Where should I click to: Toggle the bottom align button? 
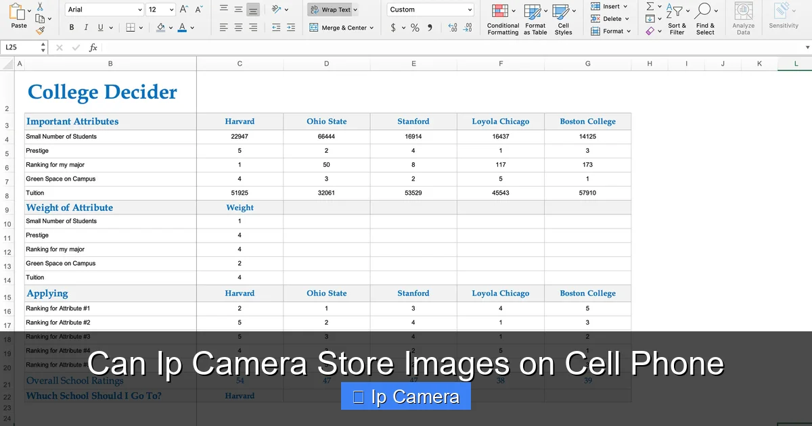click(253, 9)
